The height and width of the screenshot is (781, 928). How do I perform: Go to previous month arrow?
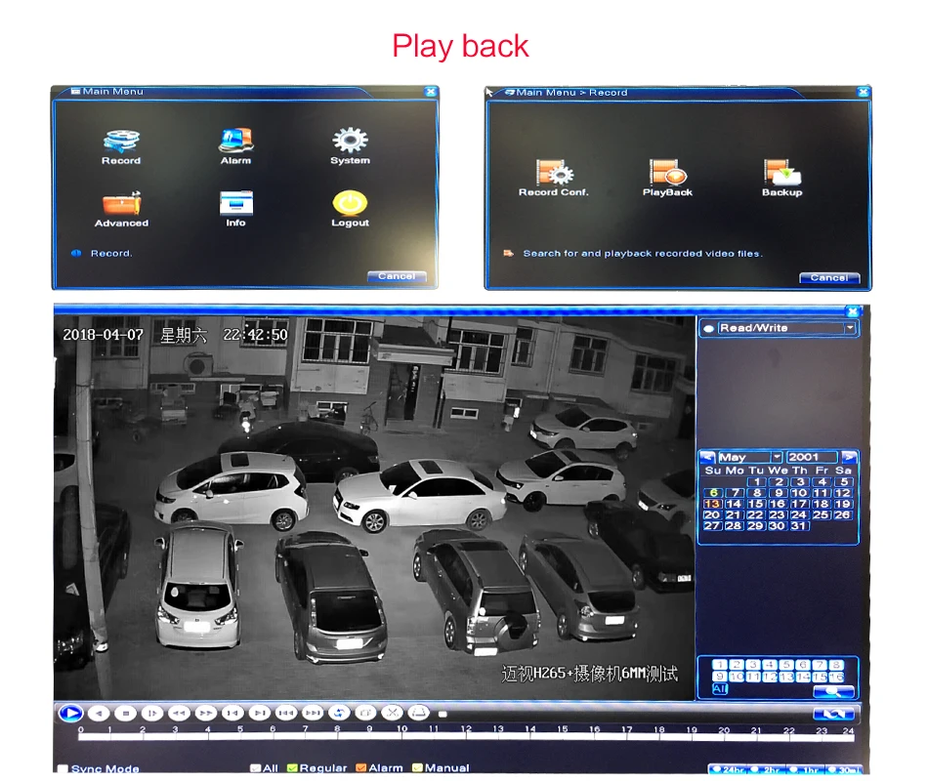coord(707,457)
